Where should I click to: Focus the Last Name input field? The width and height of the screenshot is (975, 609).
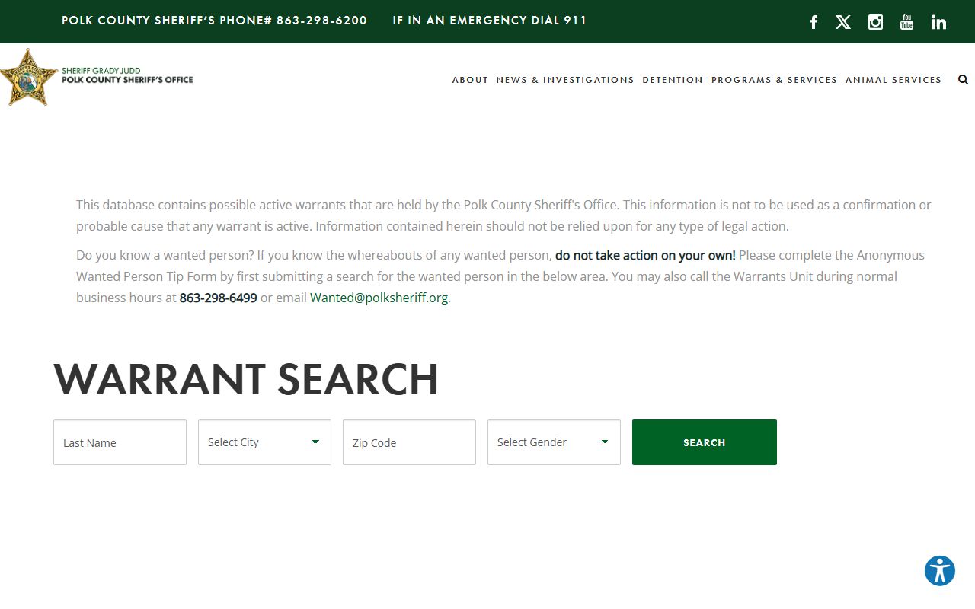coord(120,442)
